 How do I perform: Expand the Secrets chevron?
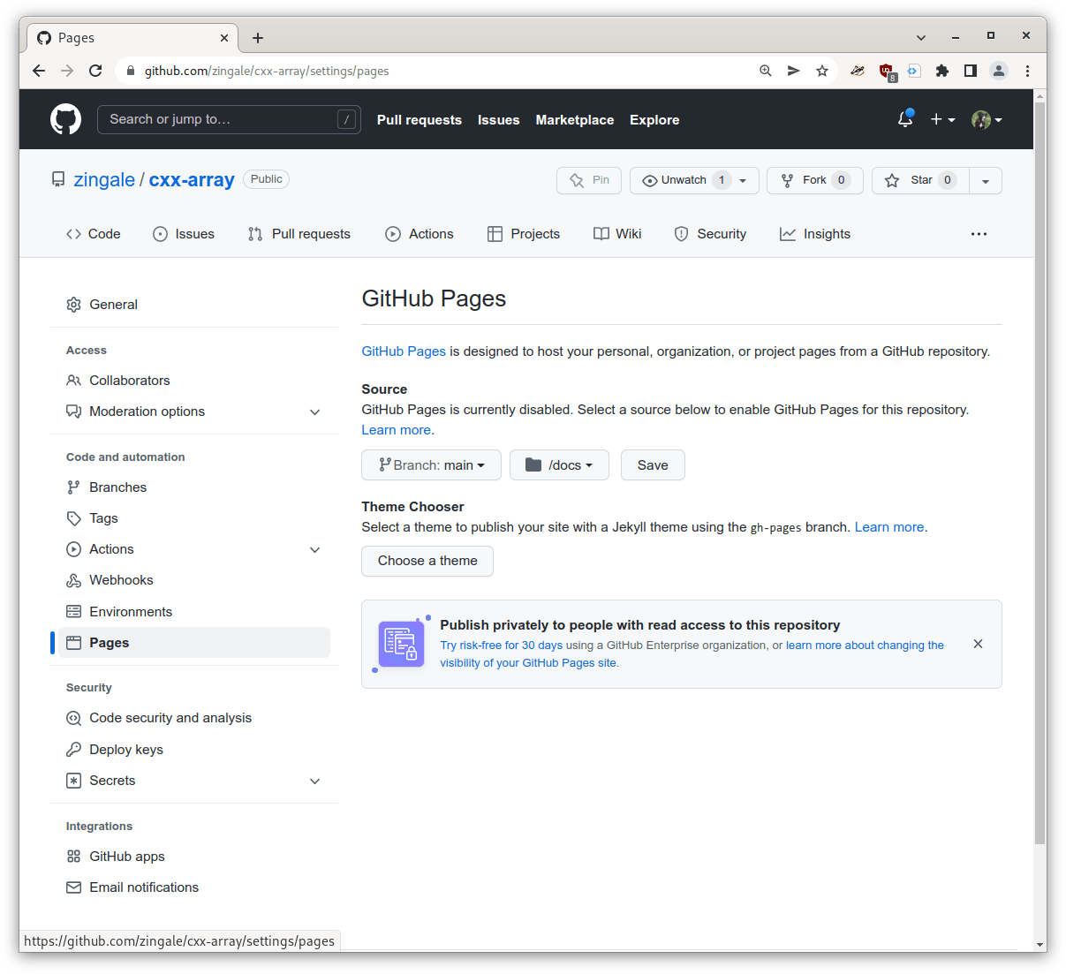pyautogui.click(x=314, y=781)
